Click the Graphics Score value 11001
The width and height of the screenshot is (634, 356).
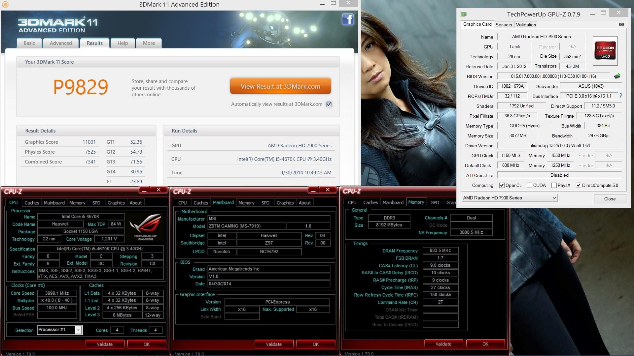(89, 142)
